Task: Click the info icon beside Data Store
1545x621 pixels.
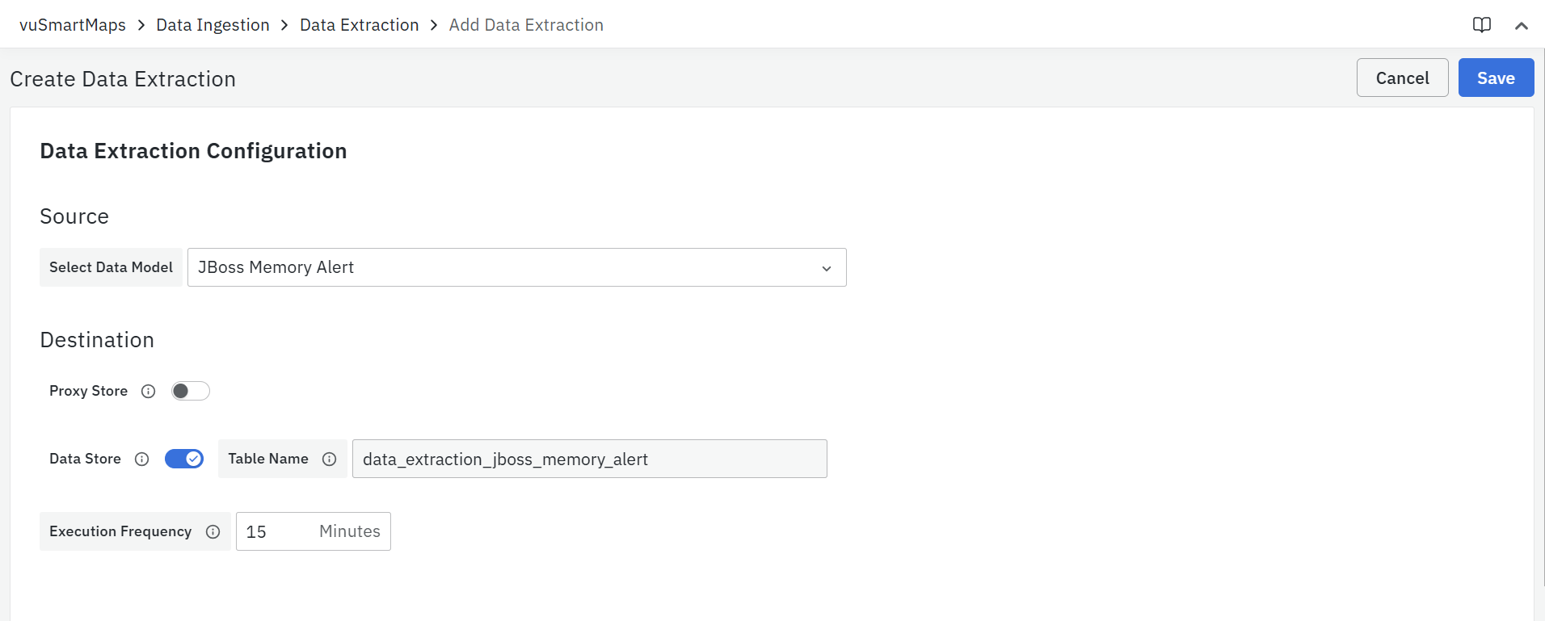Action: coord(141,459)
